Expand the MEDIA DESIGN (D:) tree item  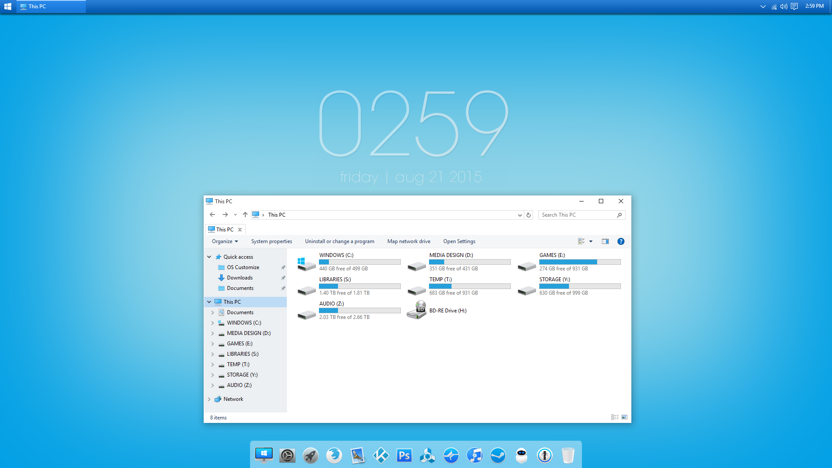[212, 332]
